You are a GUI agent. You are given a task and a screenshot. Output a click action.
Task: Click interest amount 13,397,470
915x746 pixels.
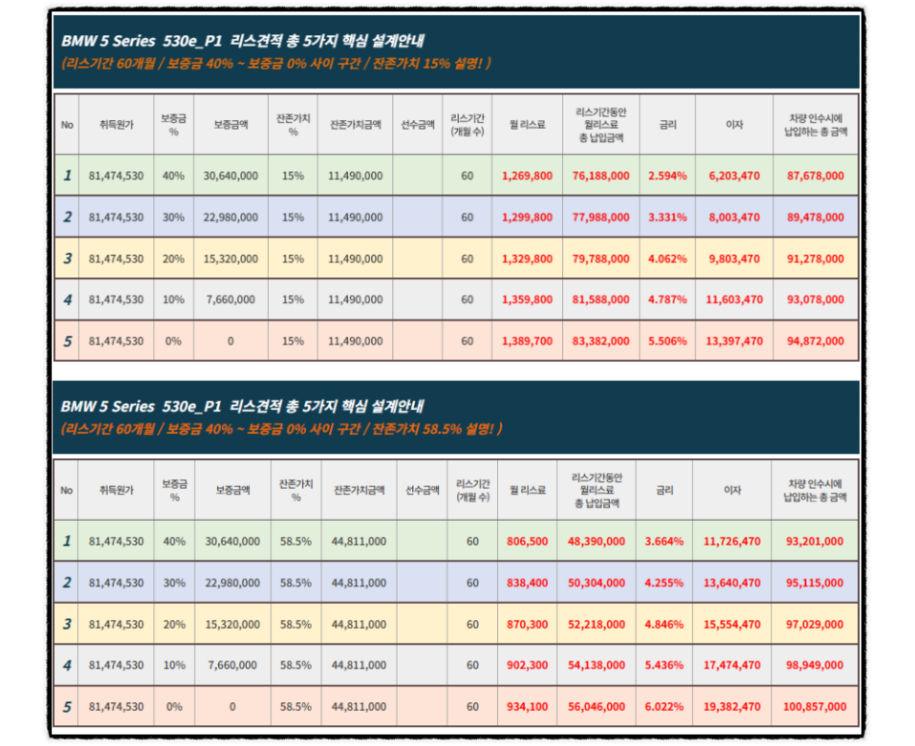click(x=734, y=341)
